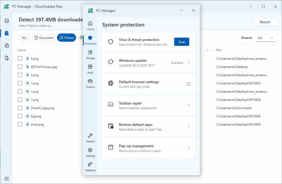Click path C:\Users\erick\Downloads
This screenshot has width=282, height=184.
point(234,108)
